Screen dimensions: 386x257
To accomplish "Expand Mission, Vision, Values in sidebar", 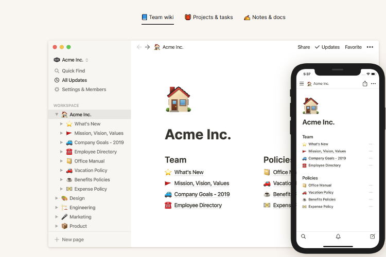I will click(62, 133).
